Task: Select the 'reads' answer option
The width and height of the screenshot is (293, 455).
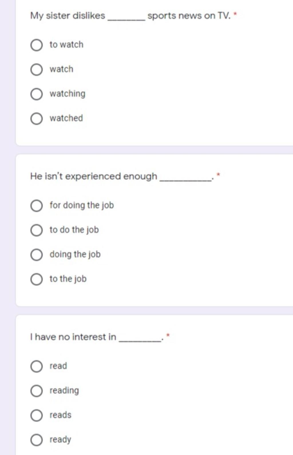Action: tap(36, 415)
